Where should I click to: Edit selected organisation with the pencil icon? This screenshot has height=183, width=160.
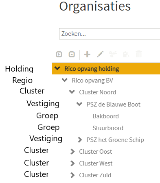[100, 54]
